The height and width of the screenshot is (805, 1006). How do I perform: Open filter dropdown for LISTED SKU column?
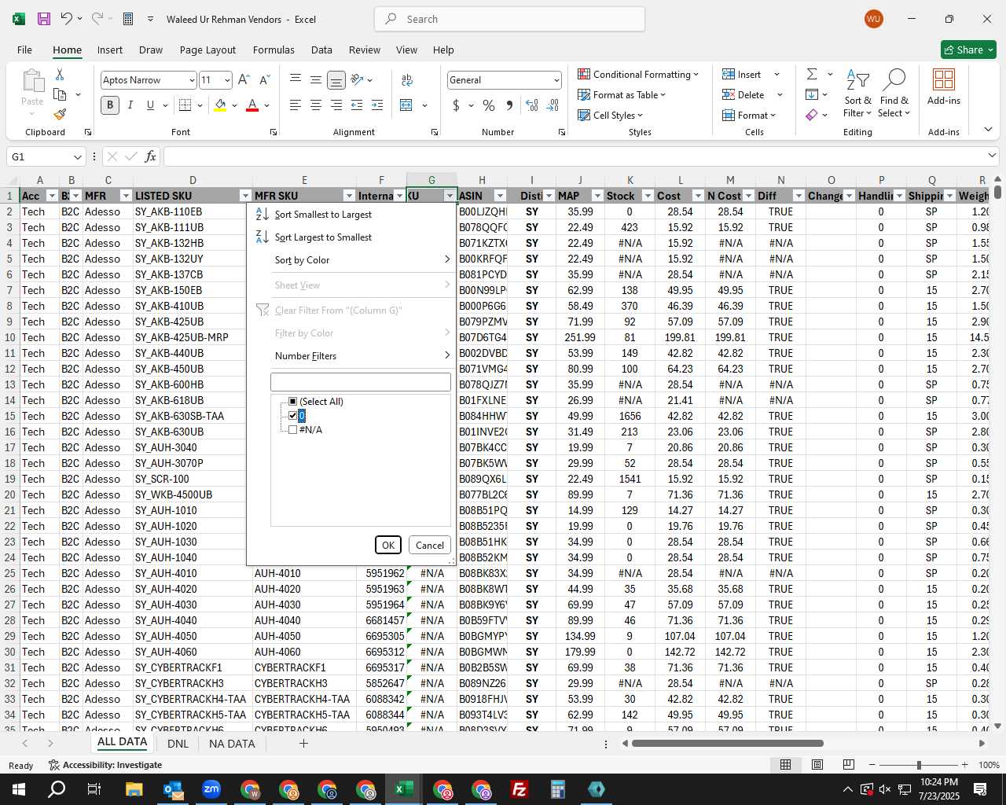245,196
